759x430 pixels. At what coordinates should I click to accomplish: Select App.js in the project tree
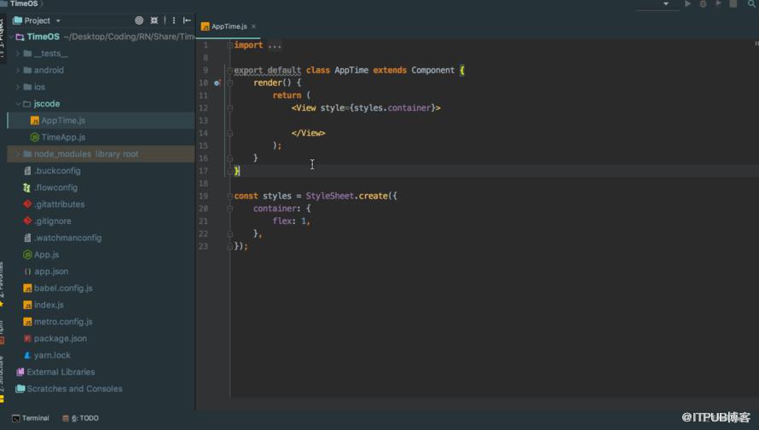(x=46, y=255)
